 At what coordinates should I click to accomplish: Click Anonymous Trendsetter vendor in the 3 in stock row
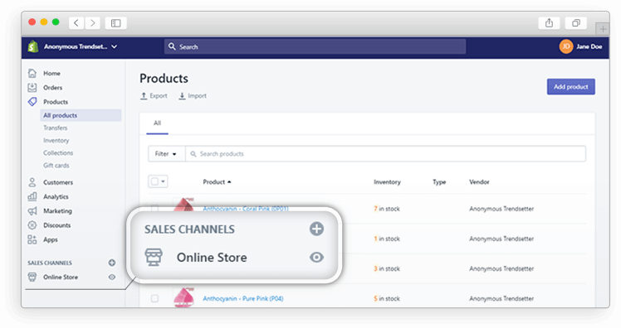point(501,268)
